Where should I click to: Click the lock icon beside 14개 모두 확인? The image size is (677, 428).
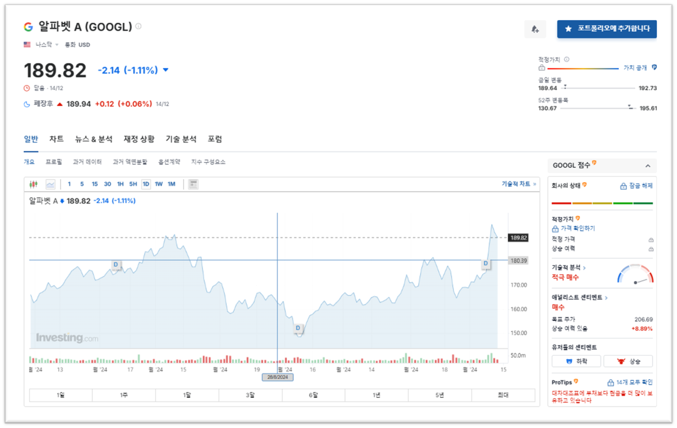[610, 383]
